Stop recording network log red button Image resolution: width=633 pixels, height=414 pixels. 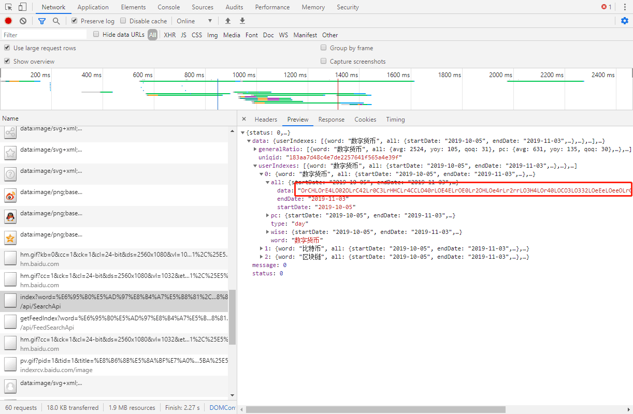[x=8, y=21]
